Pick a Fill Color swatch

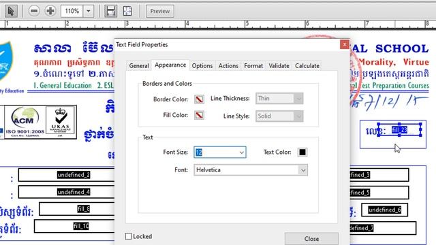[x=199, y=115]
